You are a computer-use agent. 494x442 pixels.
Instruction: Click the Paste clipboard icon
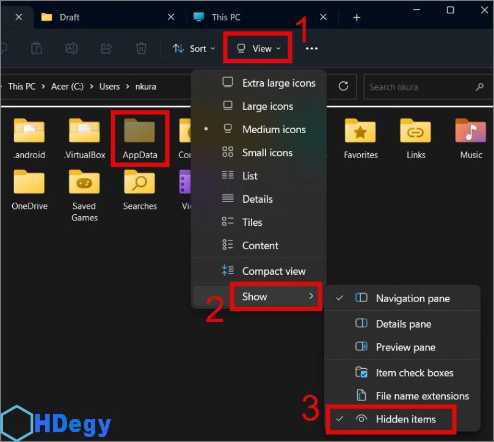[x=37, y=48]
